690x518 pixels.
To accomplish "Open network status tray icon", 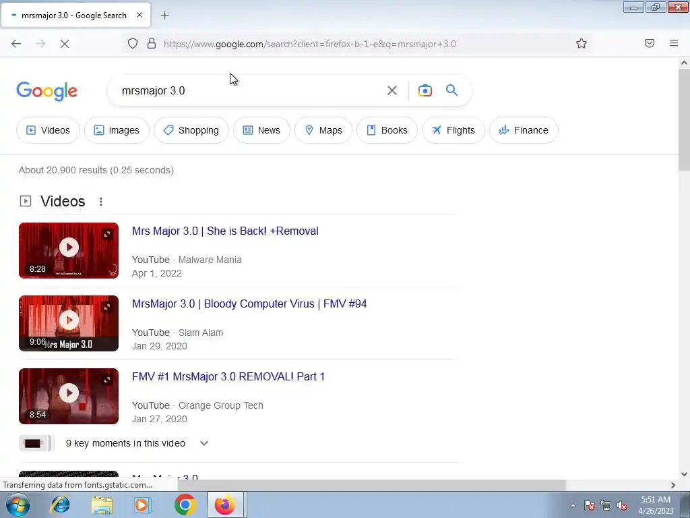I will tap(606, 505).
